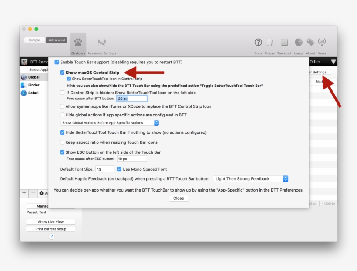The image size is (357, 271).
Task: Click the Safari row label in app list
Action: (x=33, y=93)
